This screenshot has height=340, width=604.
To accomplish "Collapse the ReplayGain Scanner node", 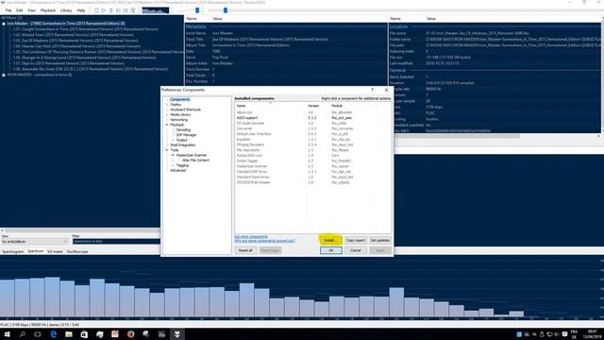I will (173, 155).
